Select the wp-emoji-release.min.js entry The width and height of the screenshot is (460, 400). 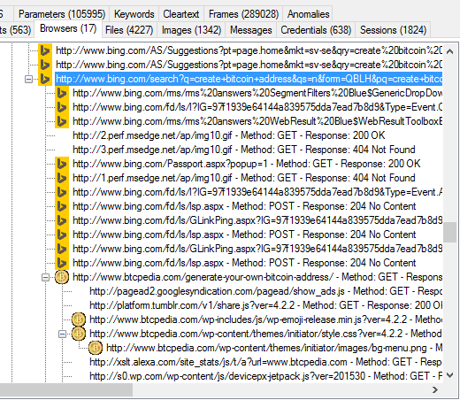265,319
